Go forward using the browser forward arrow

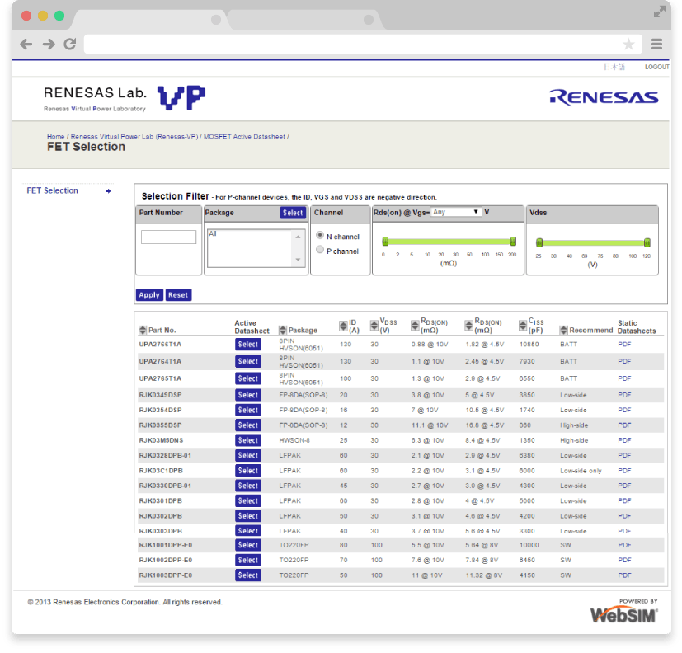49,44
